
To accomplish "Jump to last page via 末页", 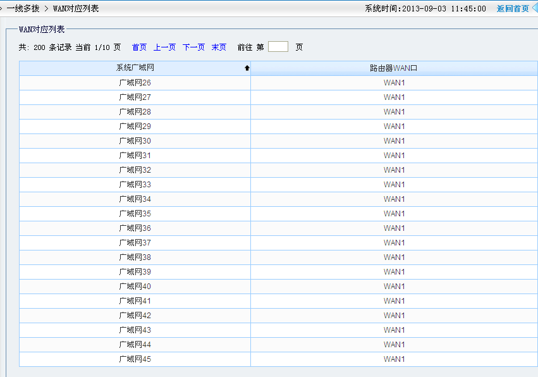I will (x=219, y=47).
